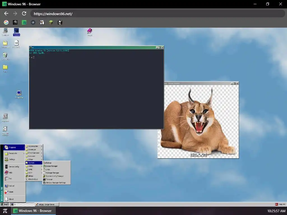Screen dimensions: 287x215
Task: Select the Package Manager desktop icon
Action: pos(5,131)
